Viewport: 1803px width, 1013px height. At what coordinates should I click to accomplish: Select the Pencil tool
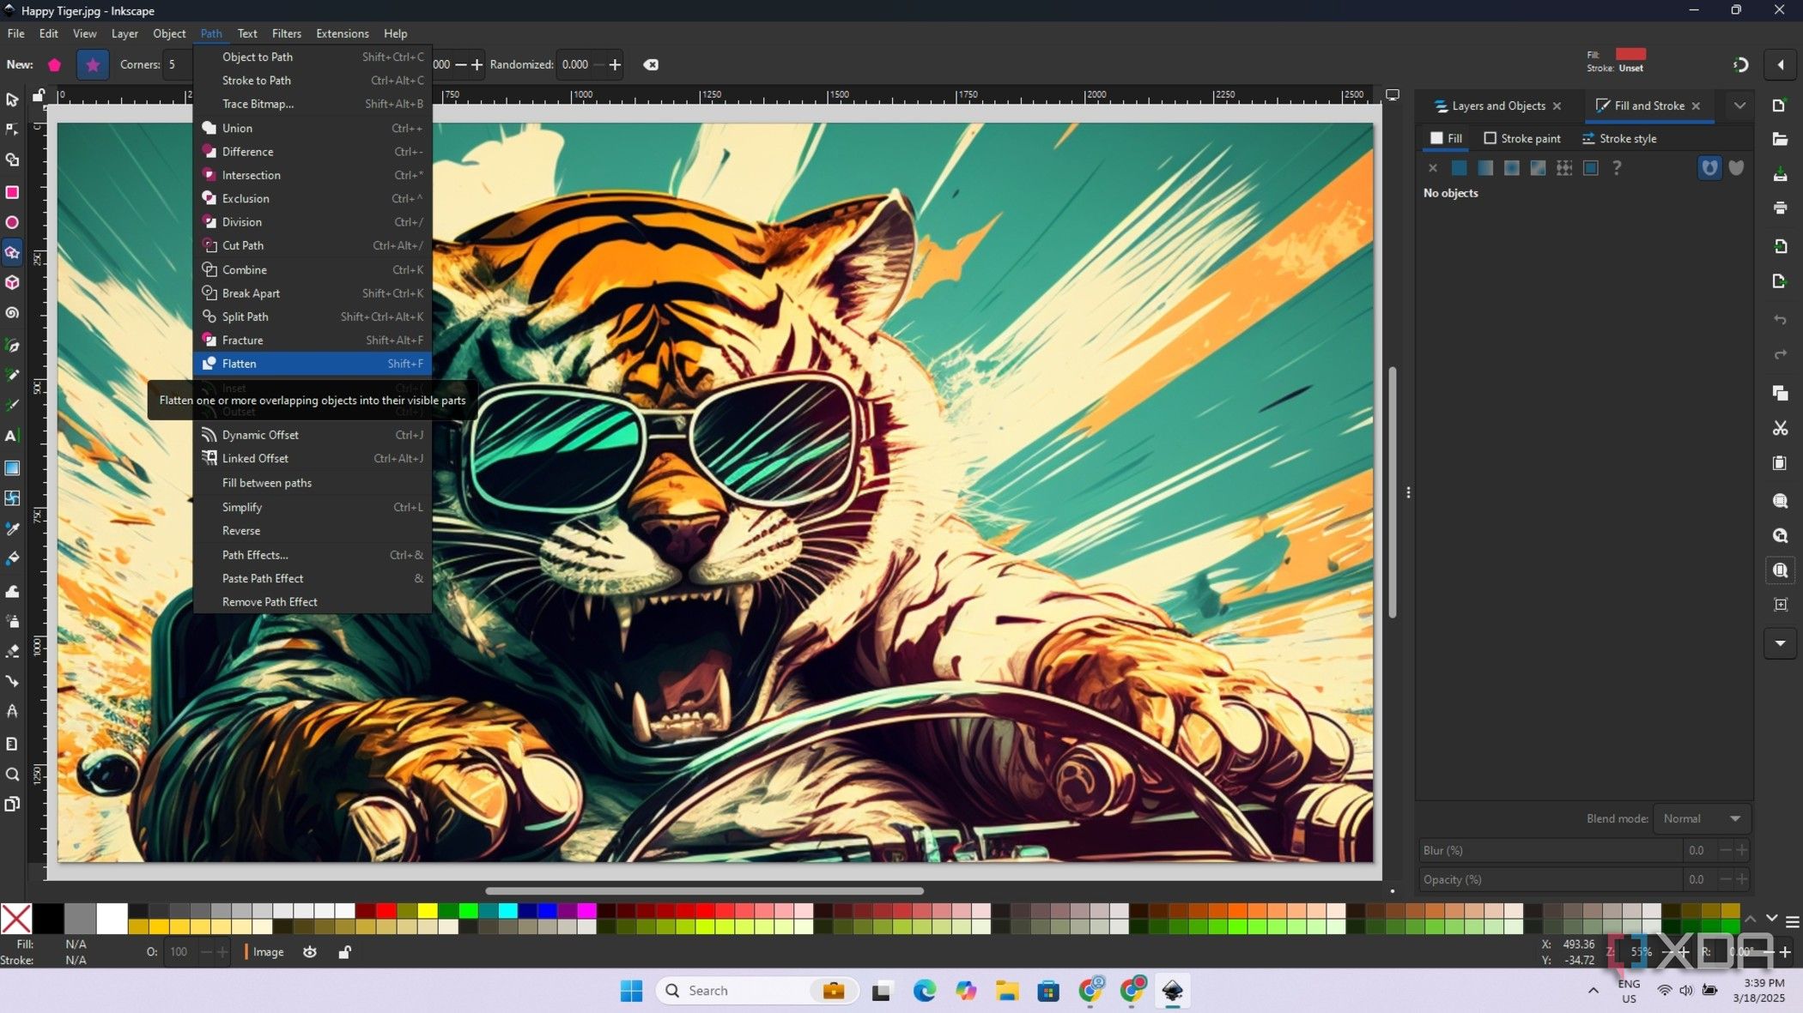pos(12,375)
